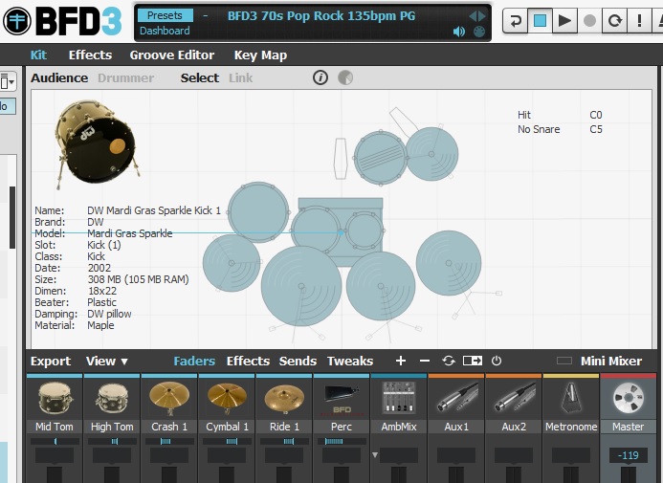Select the snare drum in kit diagram

pyautogui.click(x=380, y=158)
